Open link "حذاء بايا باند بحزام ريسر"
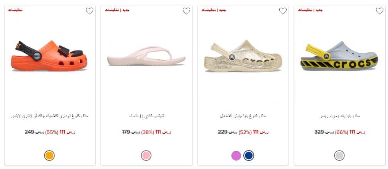 pyautogui.click(x=340, y=116)
